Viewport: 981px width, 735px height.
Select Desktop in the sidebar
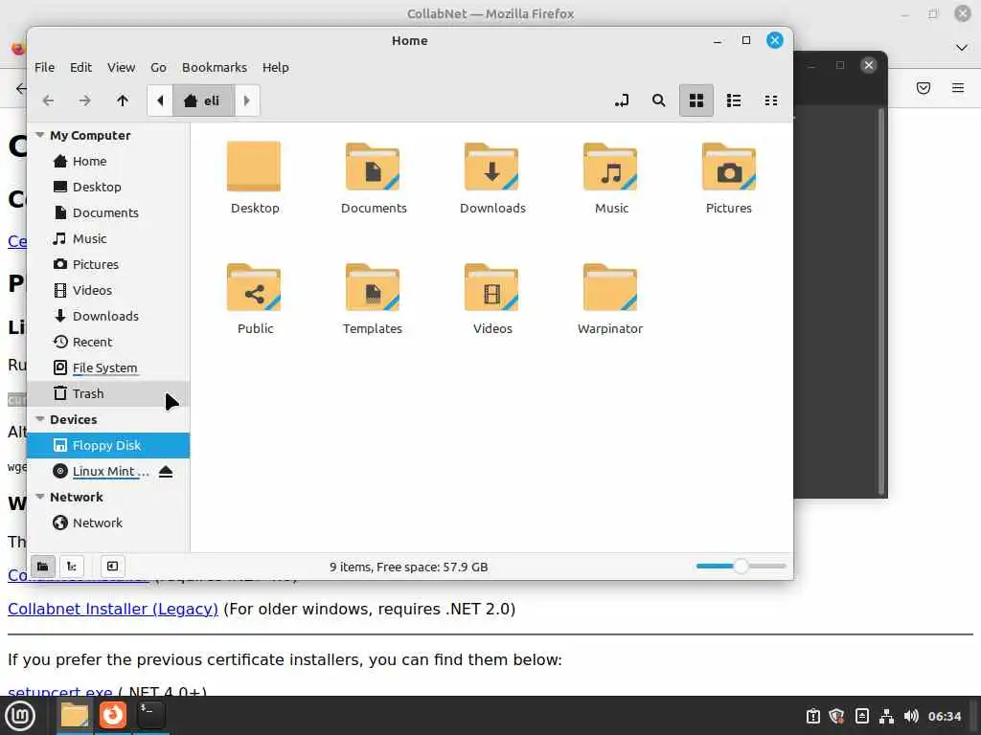[108, 187]
